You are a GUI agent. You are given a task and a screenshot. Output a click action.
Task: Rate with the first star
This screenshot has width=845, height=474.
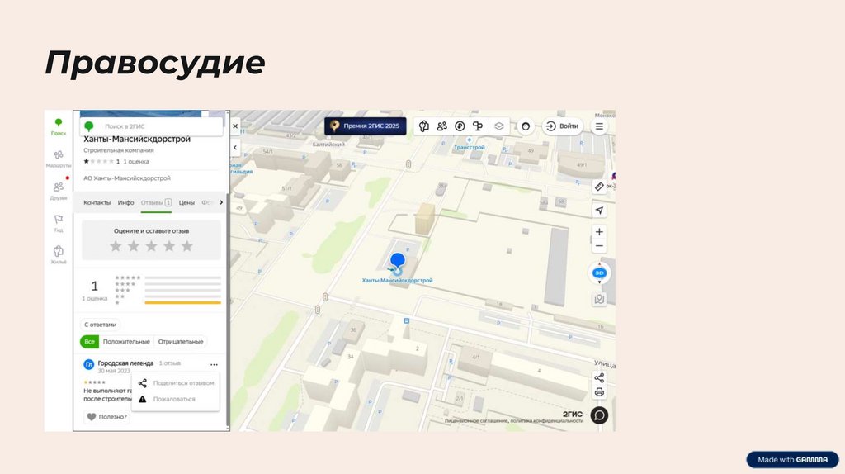pos(116,246)
